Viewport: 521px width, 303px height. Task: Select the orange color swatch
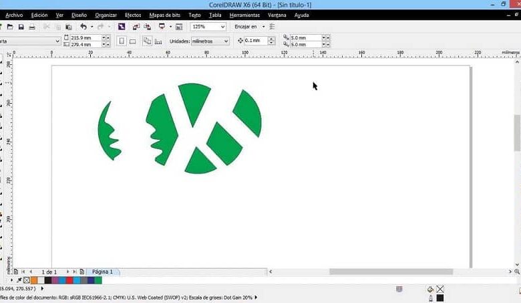[34, 280]
